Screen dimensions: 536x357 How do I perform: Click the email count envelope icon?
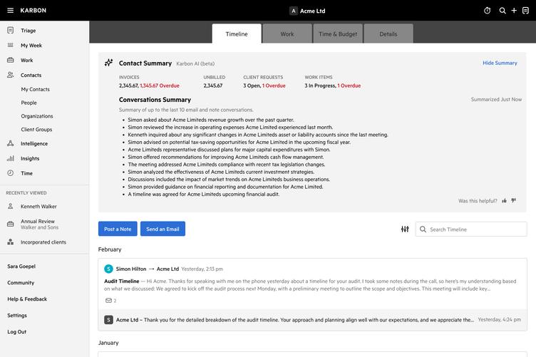click(x=108, y=300)
